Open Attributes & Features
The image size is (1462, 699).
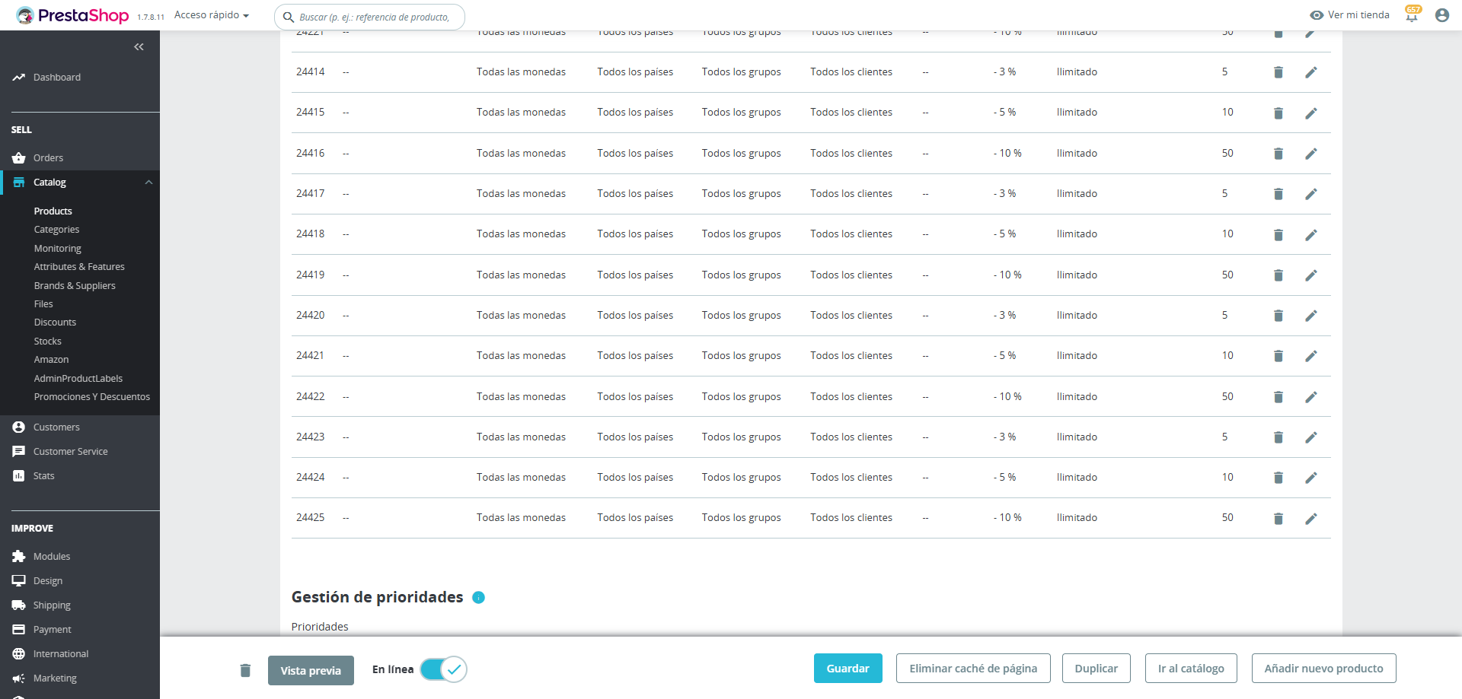79,267
